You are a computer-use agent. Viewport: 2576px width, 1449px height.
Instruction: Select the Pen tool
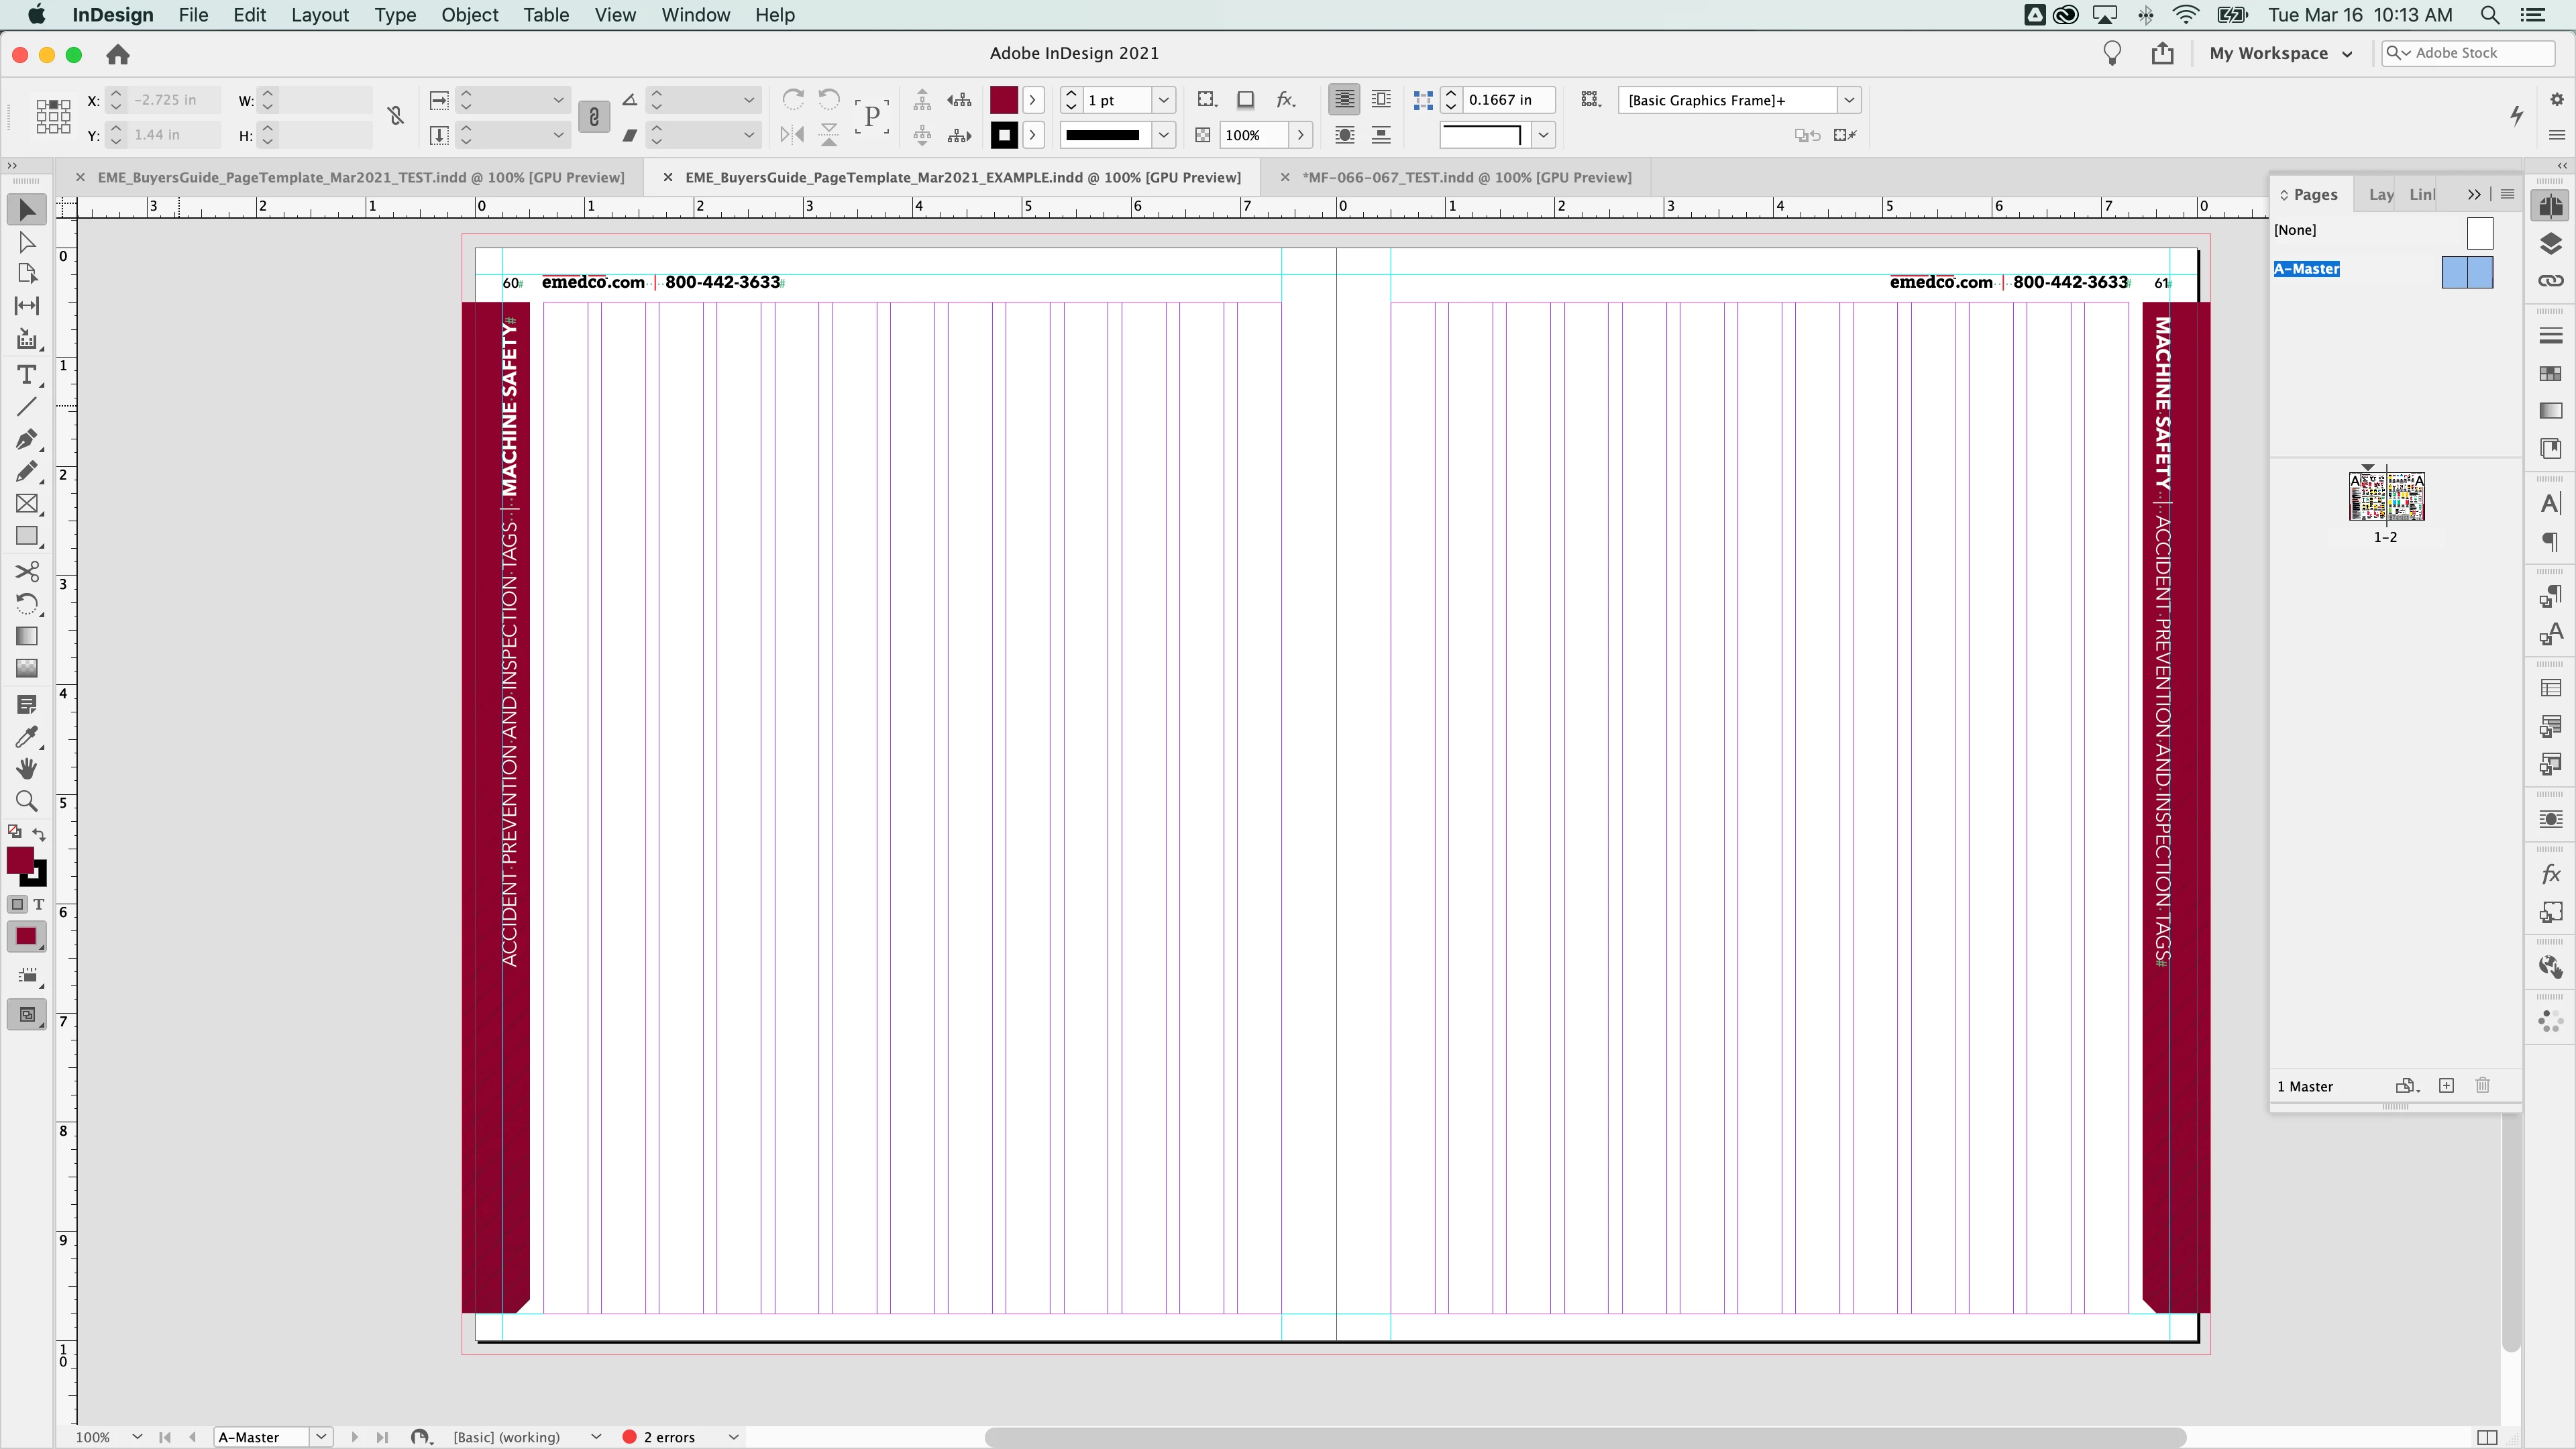(27, 439)
